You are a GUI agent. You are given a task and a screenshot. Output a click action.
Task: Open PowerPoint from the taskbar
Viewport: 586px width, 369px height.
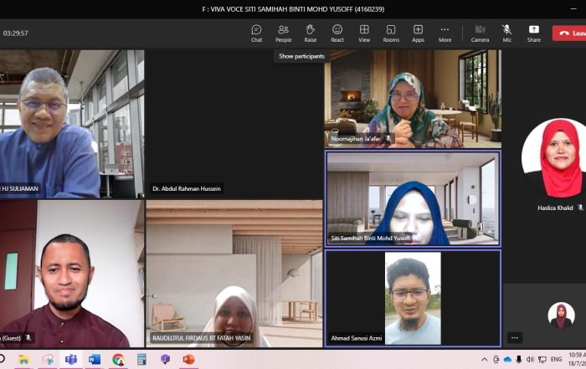click(188, 359)
